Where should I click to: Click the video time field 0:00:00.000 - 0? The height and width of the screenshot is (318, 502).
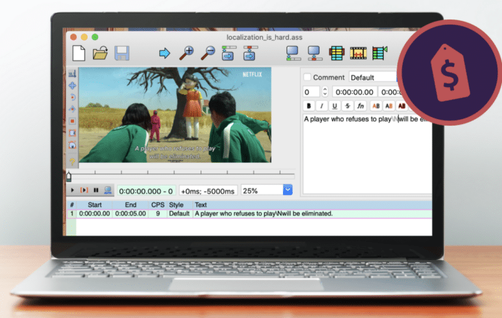click(146, 191)
